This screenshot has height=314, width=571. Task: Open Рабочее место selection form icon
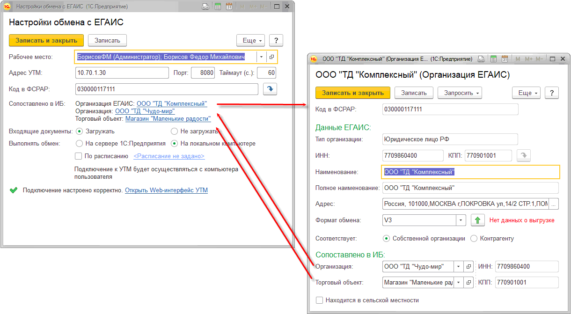click(x=272, y=57)
